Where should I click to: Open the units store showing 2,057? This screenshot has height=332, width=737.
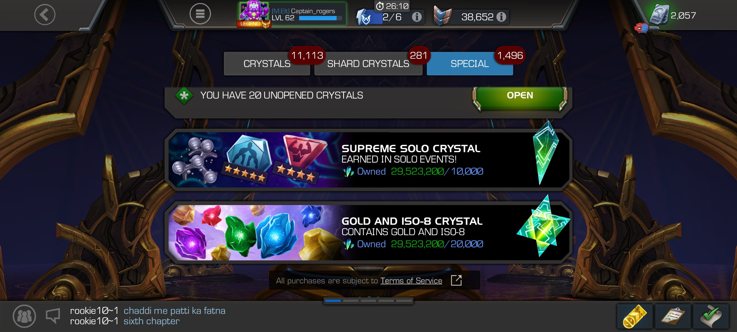tap(673, 15)
